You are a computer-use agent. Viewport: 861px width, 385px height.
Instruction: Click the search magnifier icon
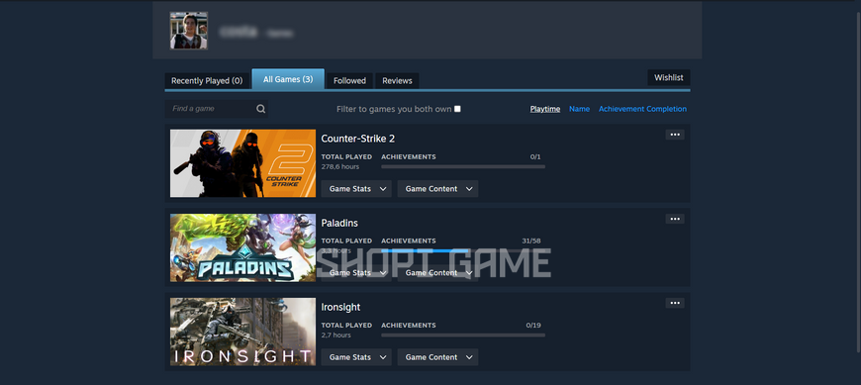261,109
